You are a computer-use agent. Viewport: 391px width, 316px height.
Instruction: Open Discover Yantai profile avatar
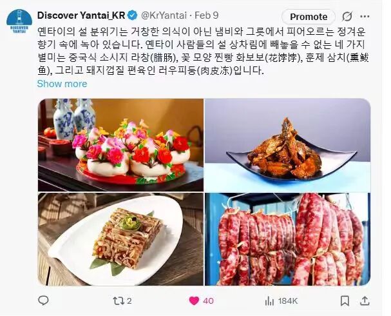[x=19, y=21]
